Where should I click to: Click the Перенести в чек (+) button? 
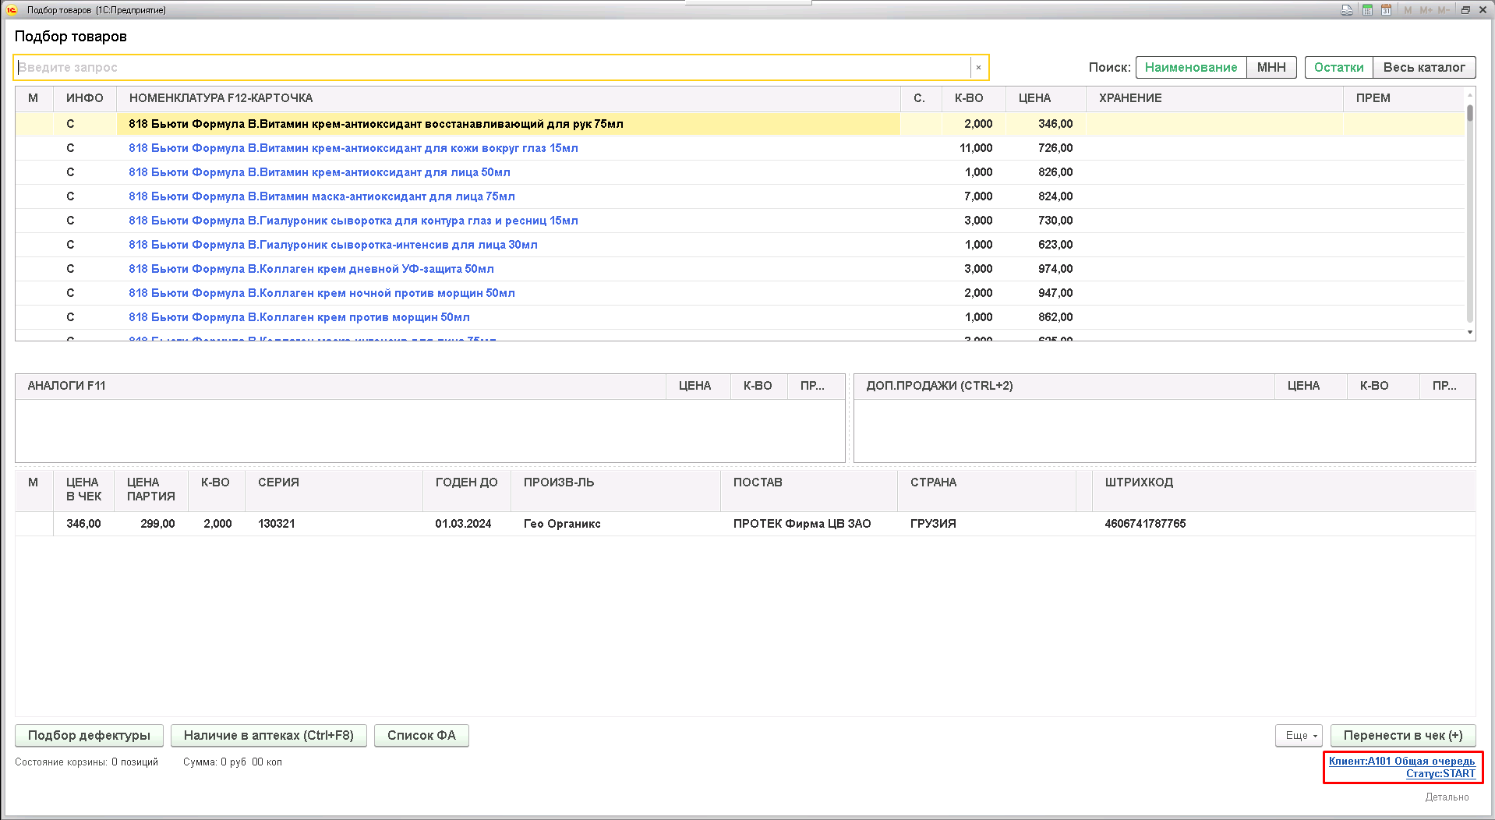click(x=1402, y=736)
